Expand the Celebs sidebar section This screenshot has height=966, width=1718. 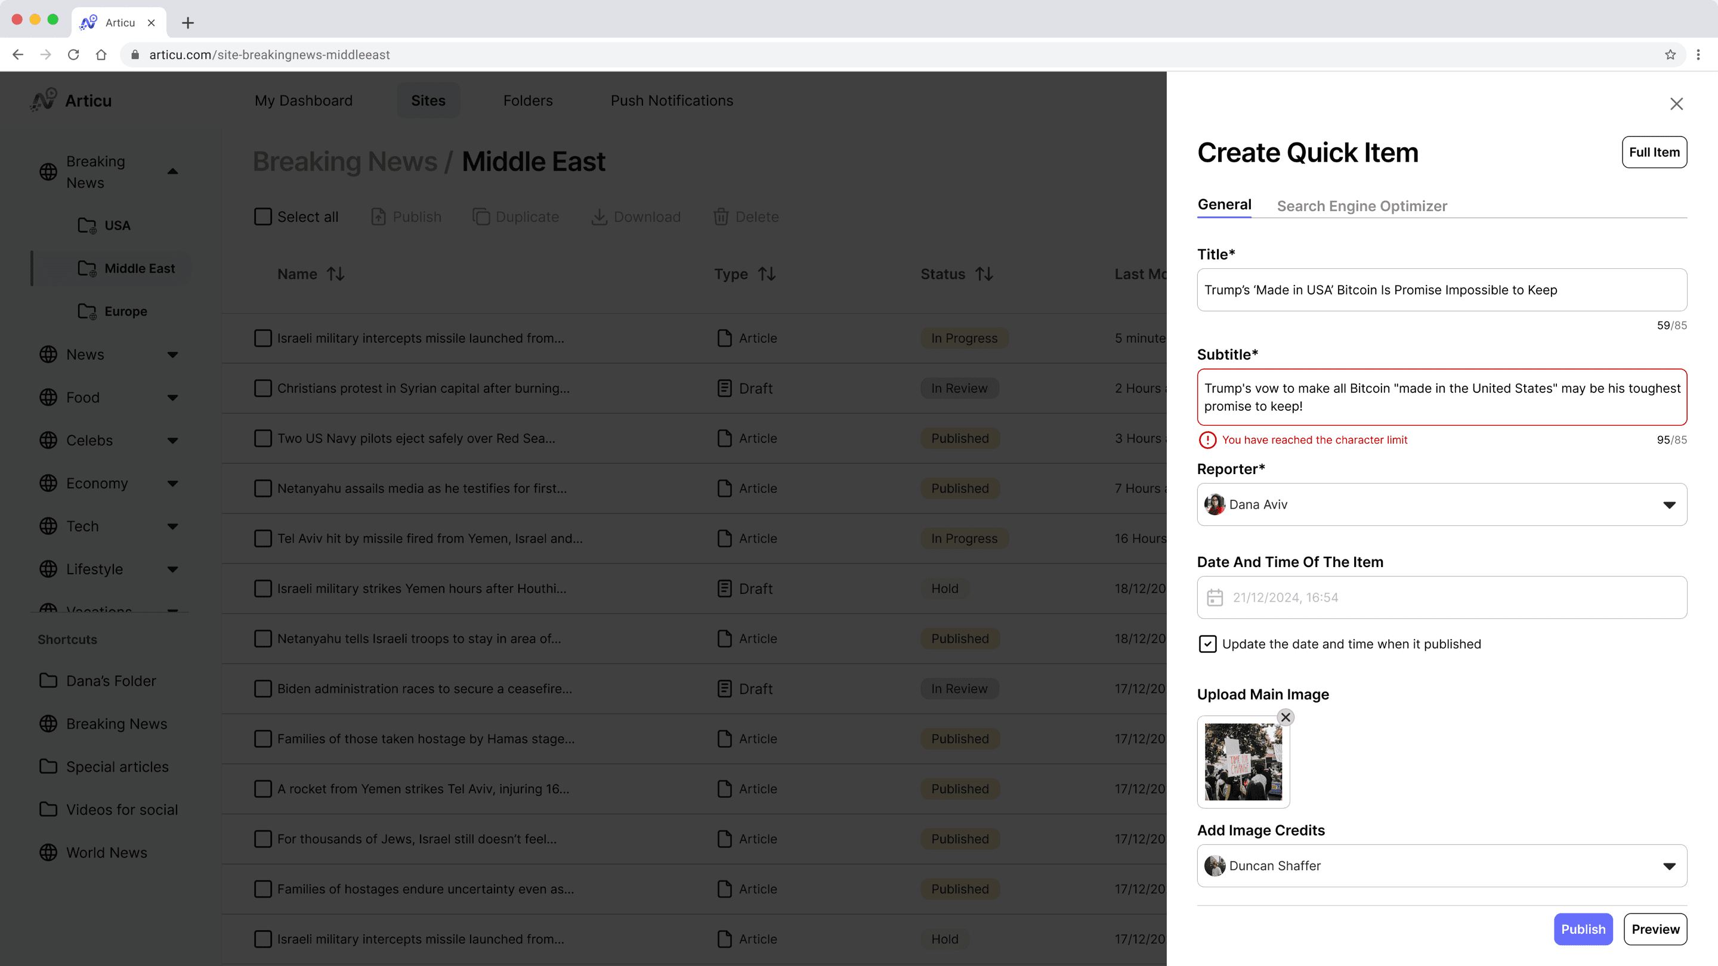[x=173, y=441]
